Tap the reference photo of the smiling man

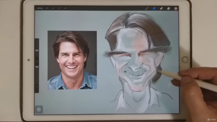point(72,60)
